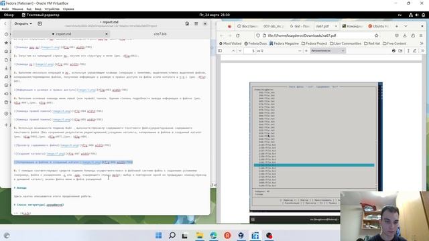Open Fedora Project bookmarks folder
Viewport: 429px width, 241px height.
[314, 44]
